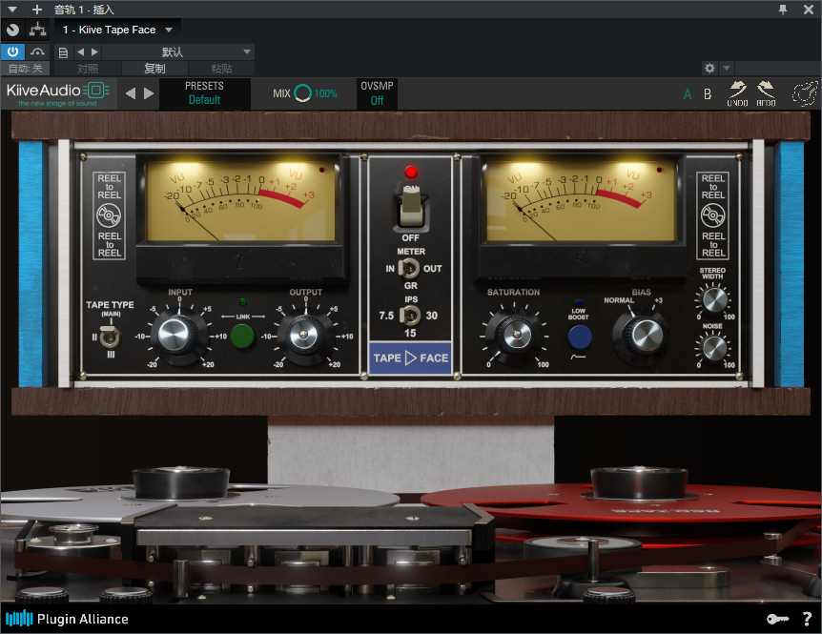Select the A comparison state

[688, 94]
